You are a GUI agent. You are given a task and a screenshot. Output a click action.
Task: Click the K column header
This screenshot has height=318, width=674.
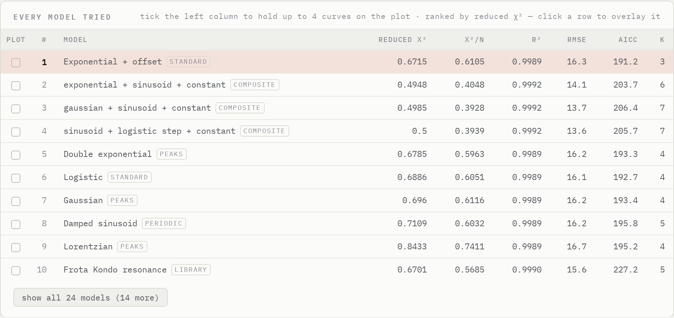[662, 40]
